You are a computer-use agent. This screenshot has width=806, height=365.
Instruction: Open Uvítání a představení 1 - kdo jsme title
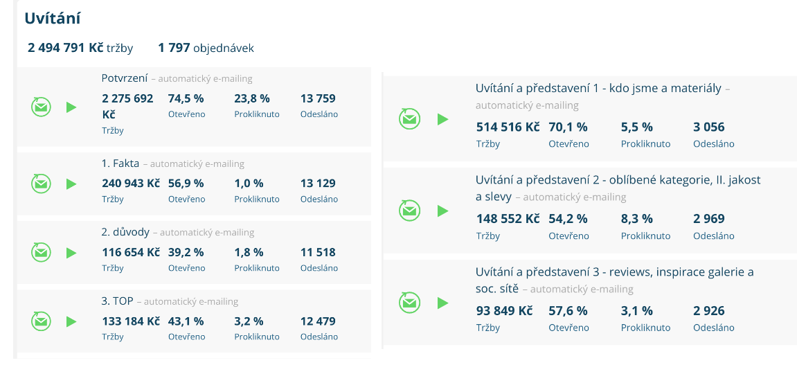(598, 88)
